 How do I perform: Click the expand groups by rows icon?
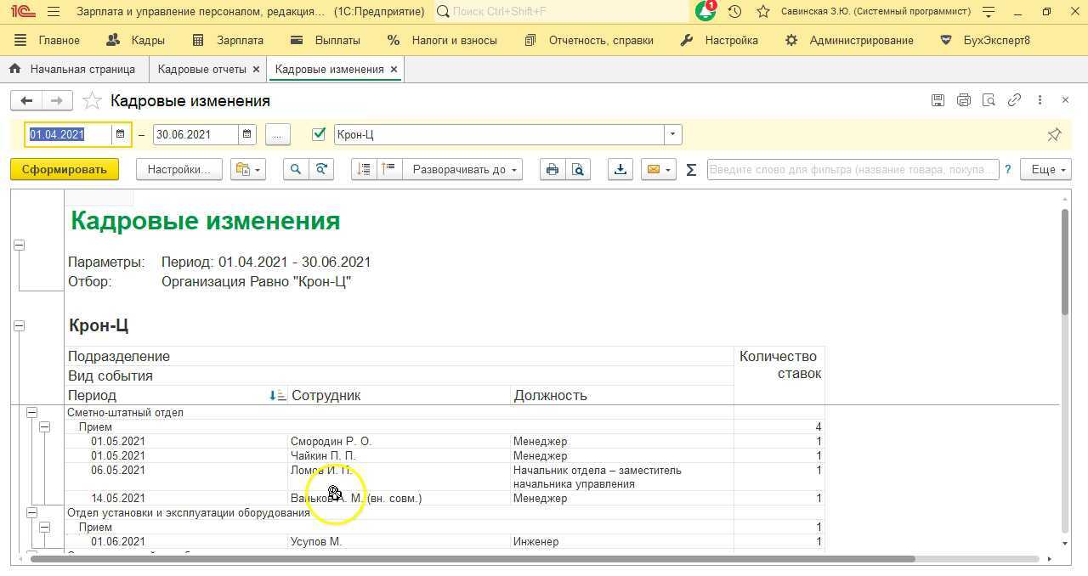363,169
